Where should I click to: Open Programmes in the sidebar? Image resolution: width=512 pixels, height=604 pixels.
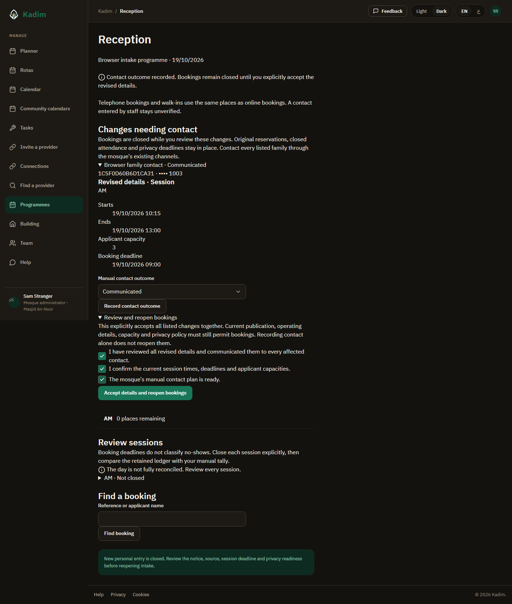coord(44,205)
